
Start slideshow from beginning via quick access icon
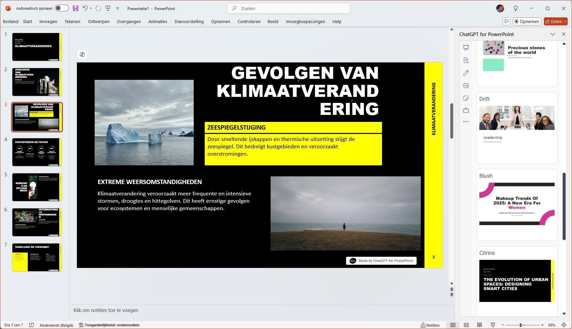point(108,8)
